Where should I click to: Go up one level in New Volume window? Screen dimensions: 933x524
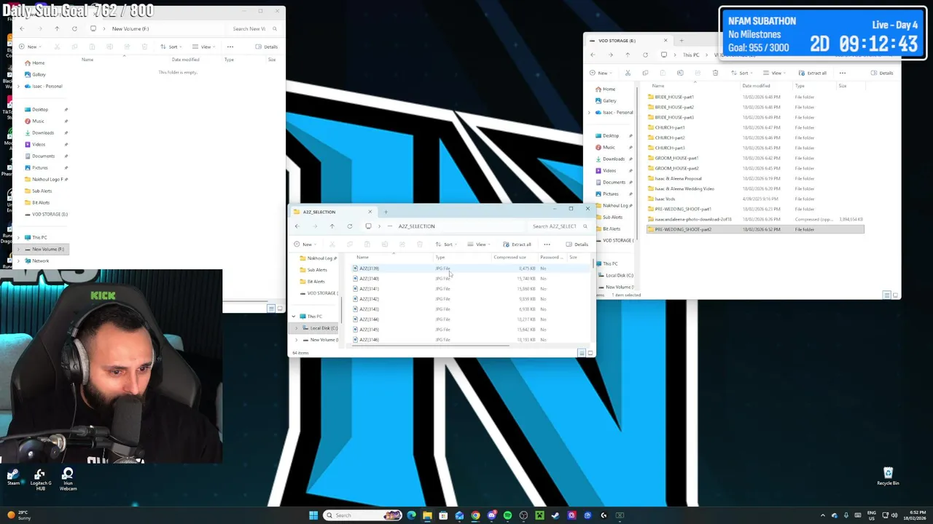point(57,28)
